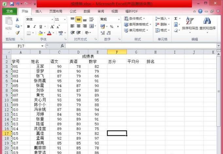Toggle Wrap Text icon
This screenshot has height=154, width=223.
coord(91,20)
